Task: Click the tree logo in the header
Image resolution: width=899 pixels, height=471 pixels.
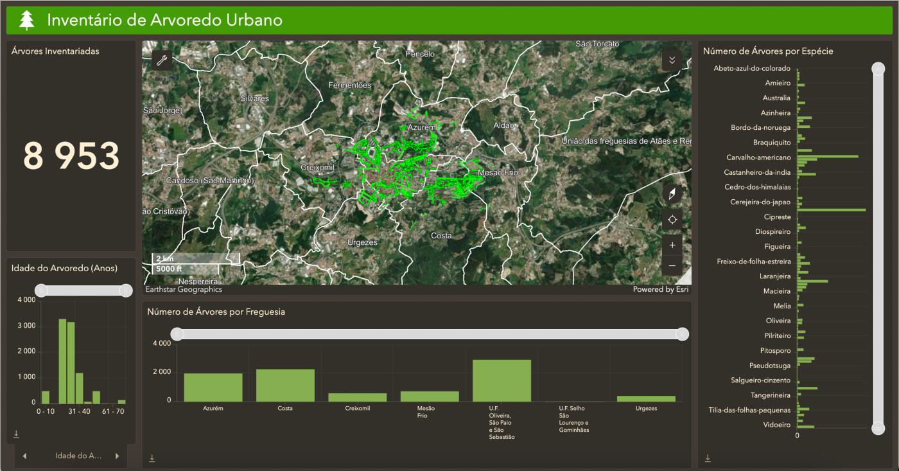Action: (x=26, y=21)
